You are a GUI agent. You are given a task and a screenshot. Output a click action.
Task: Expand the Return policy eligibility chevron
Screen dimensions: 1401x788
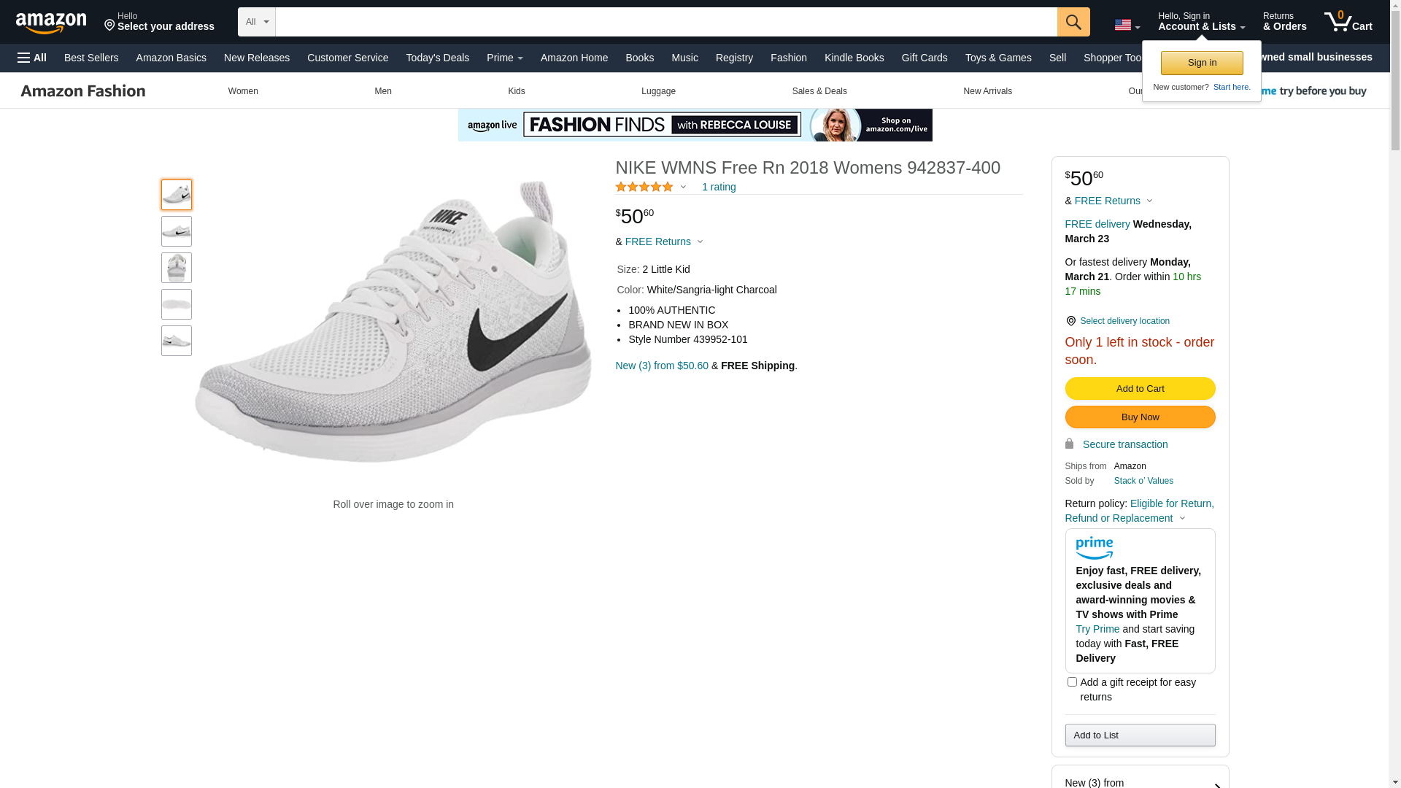pyautogui.click(x=1182, y=519)
